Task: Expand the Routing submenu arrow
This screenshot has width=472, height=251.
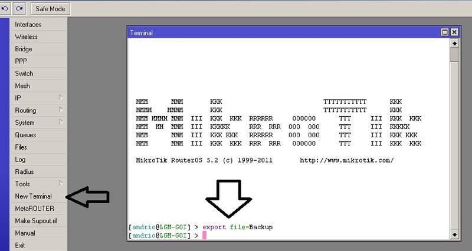Action: (x=61, y=110)
